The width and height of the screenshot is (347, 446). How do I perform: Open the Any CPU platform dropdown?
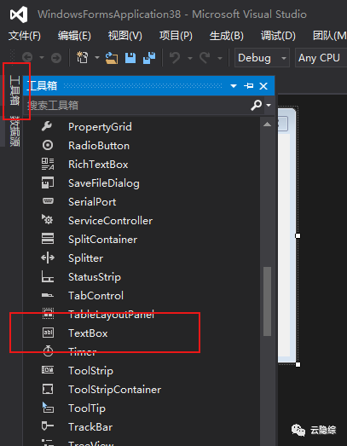(321, 58)
